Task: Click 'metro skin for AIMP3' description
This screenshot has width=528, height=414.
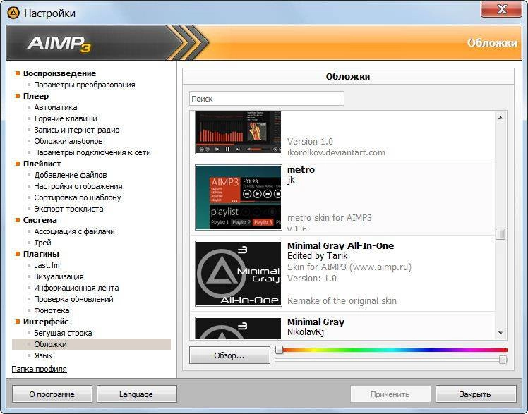Action: coord(330,218)
